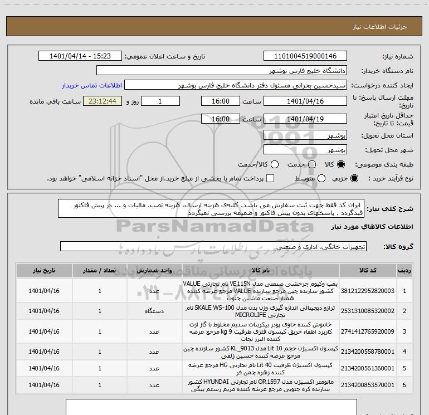Click the HYUNDAI OR1597 manometer item name

[261, 385]
